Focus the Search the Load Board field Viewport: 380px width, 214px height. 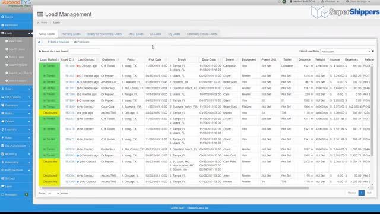point(84,51)
